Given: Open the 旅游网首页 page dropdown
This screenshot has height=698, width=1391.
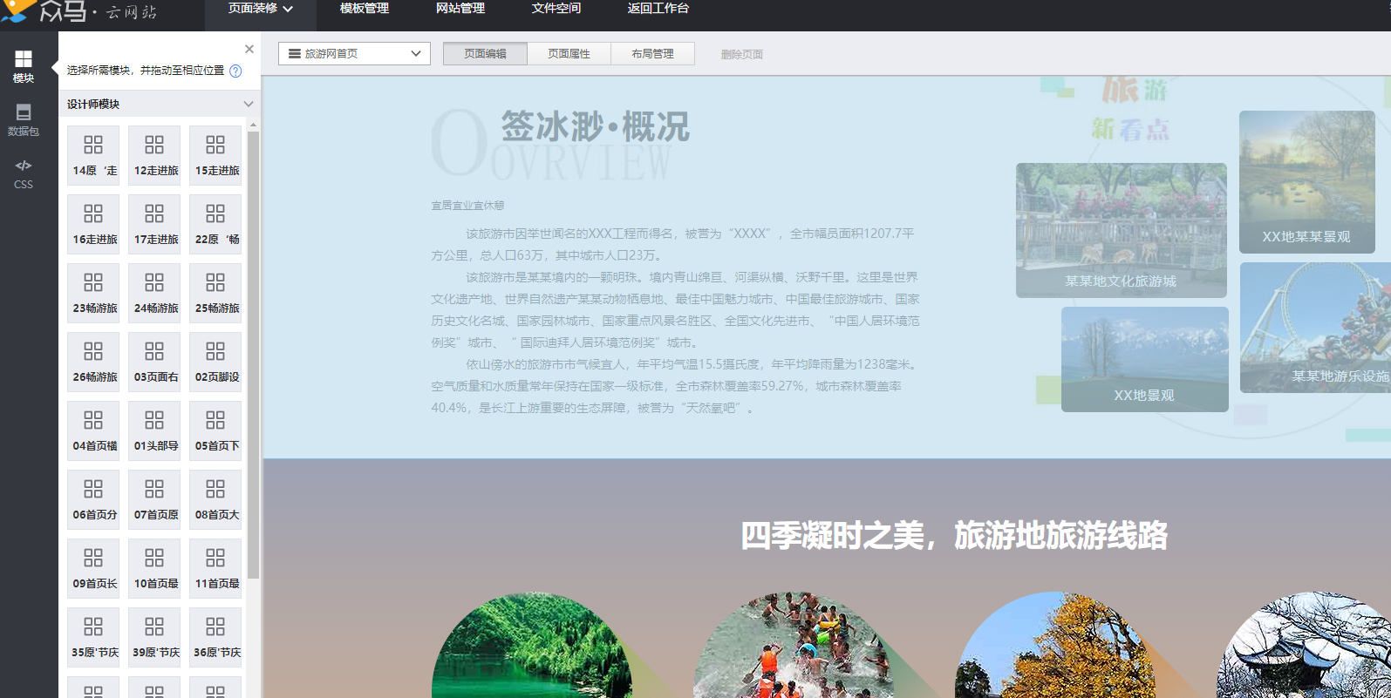Looking at the screenshot, I should 354,53.
